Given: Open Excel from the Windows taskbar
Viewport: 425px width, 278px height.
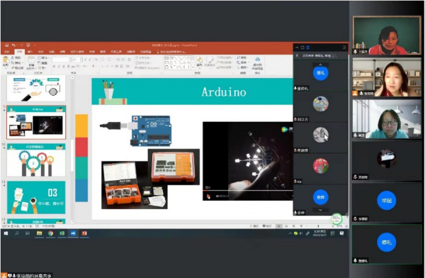Looking at the screenshot, I should (x=62, y=233).
